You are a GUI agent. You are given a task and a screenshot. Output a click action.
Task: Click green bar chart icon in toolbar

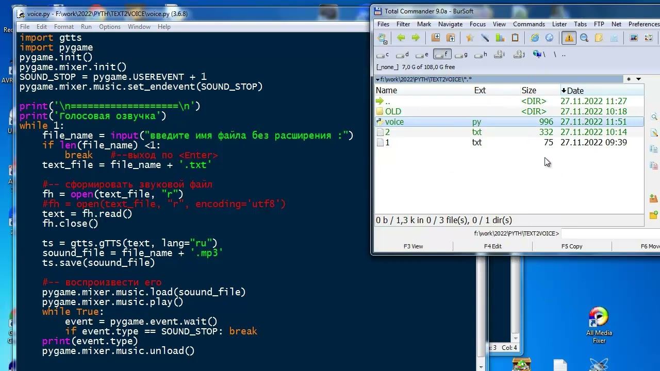tap(500, 38)
